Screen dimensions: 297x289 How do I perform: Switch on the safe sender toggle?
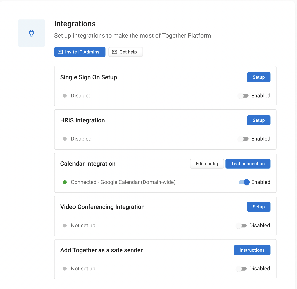click(241, 268)
